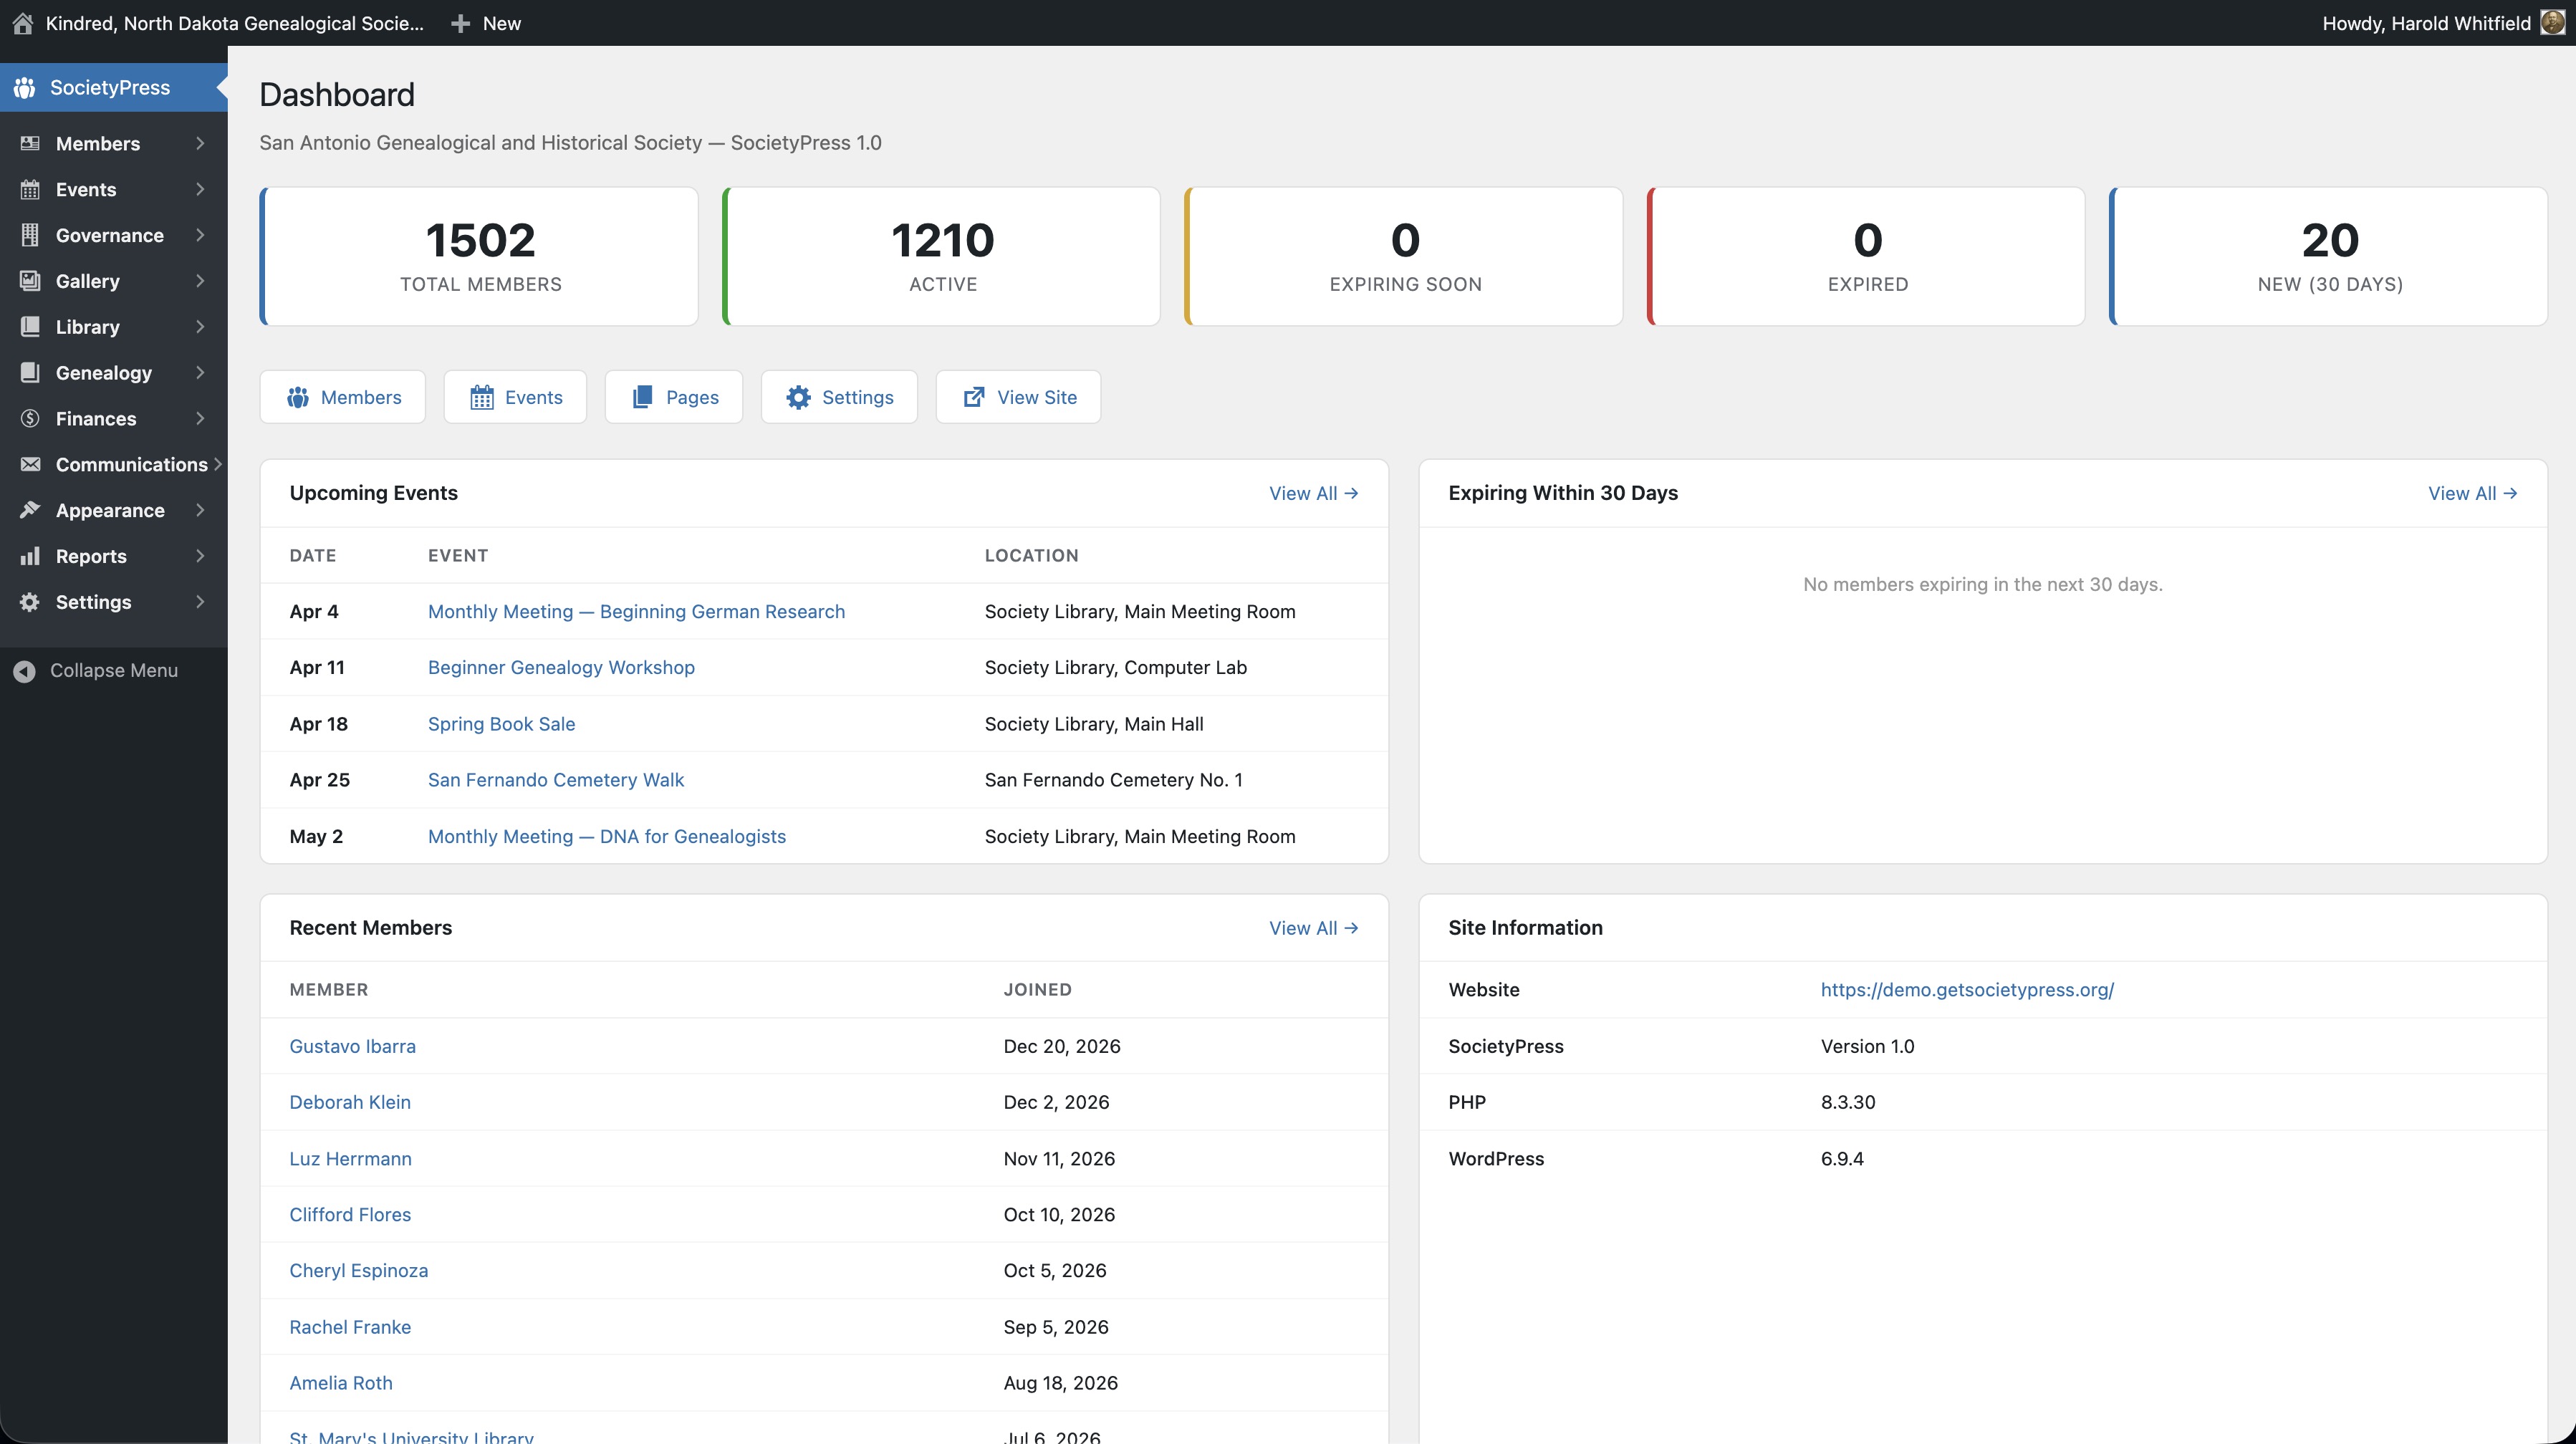2576x1444 pixels.
Task: Open the Events calendar icon in sidebar
Action: coord(30,189)
